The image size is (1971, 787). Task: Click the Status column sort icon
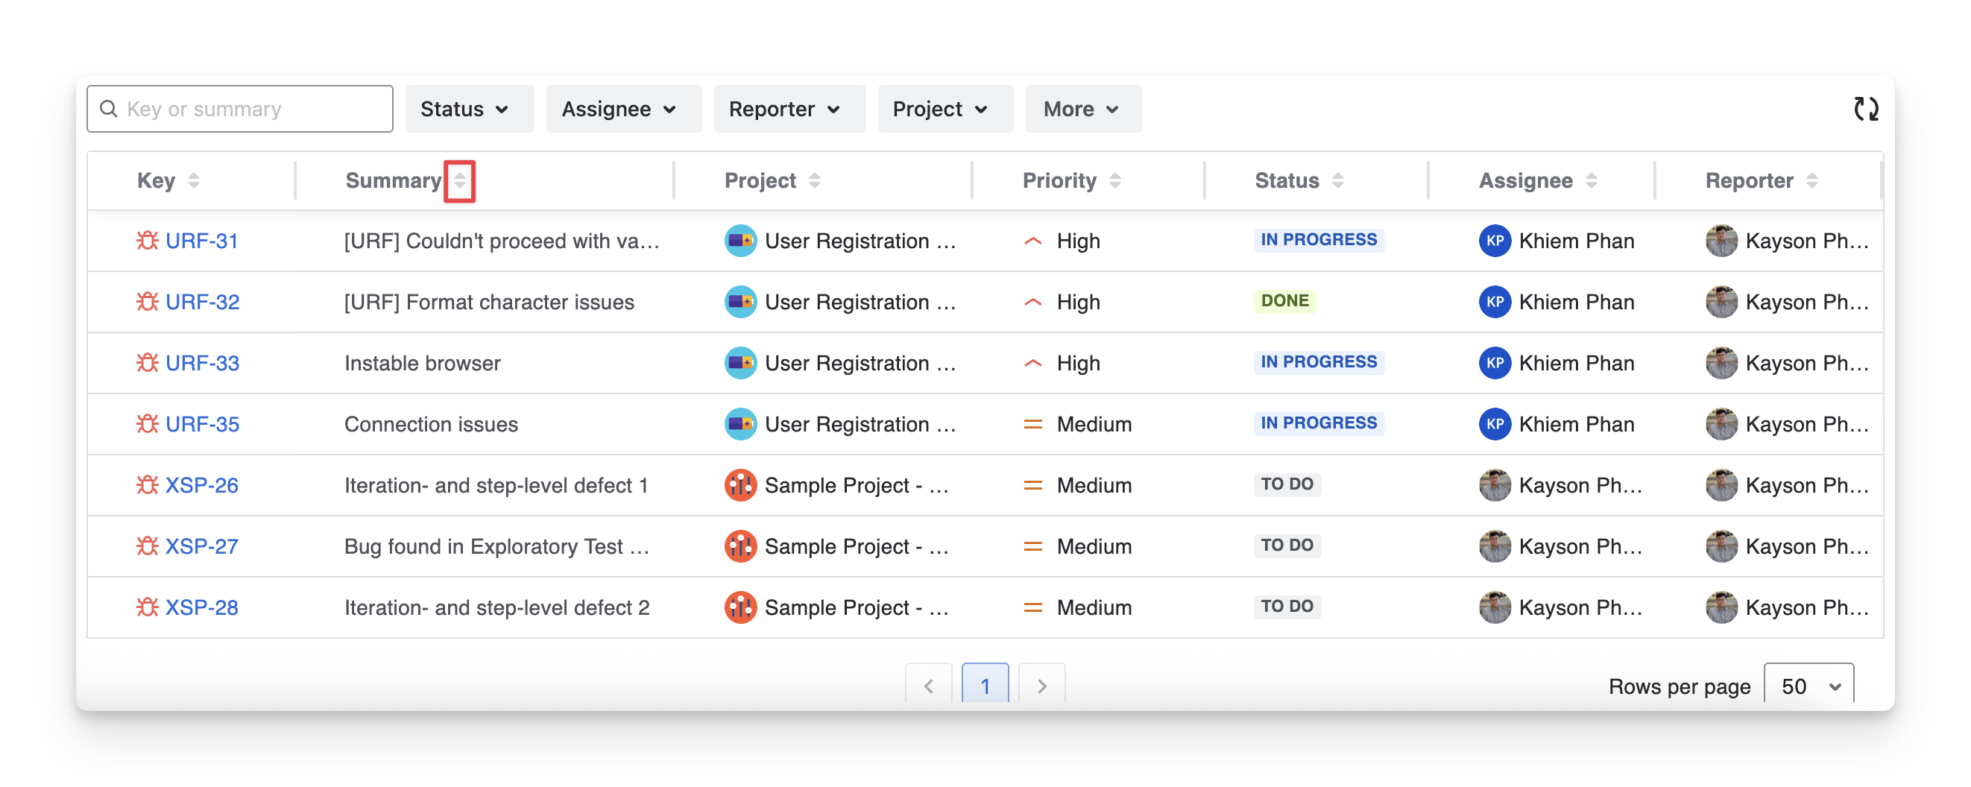click(1337, 181)
